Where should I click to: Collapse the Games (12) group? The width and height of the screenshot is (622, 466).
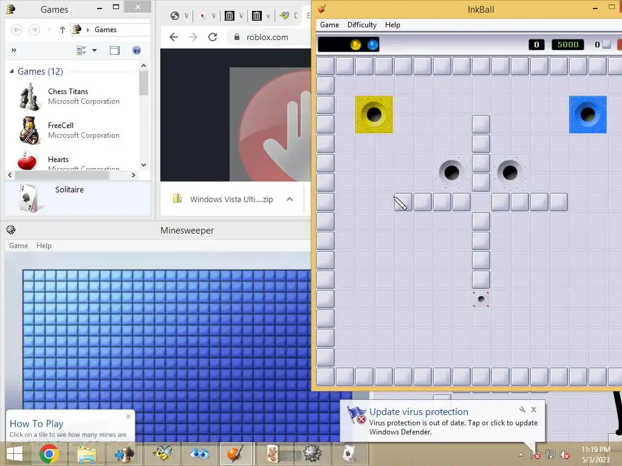(12, 72)
